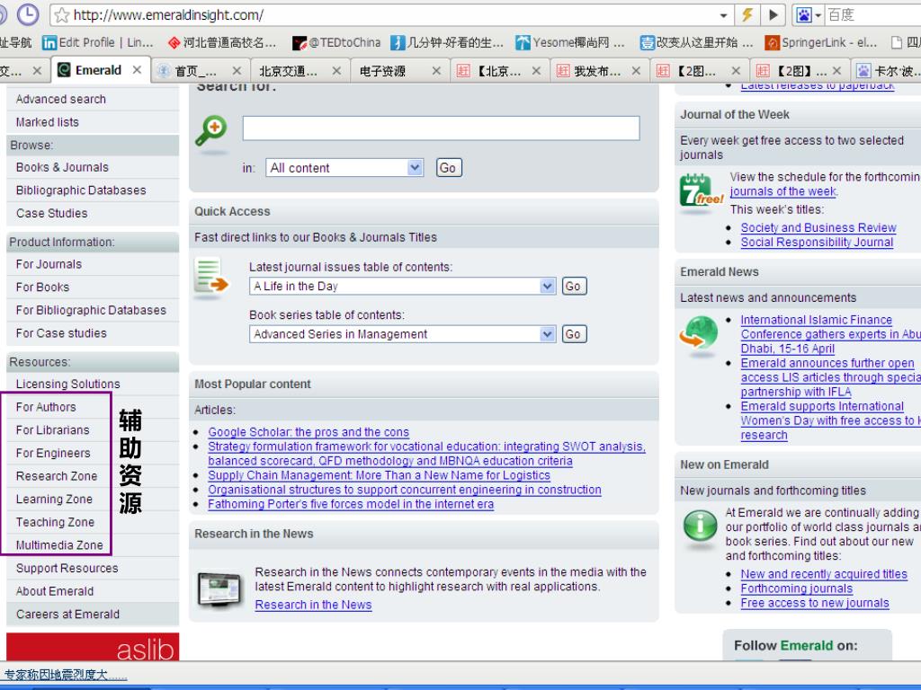The image size is (921, 690).
Task: Browse Books & Journals
Action: 62,167
